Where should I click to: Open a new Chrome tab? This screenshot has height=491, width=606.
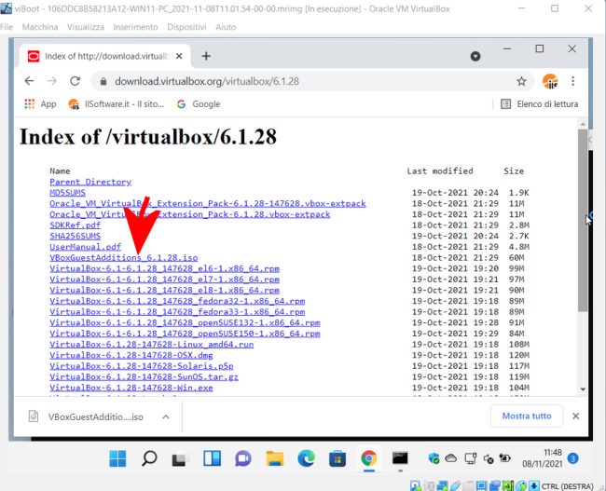[x=206, y=56]
